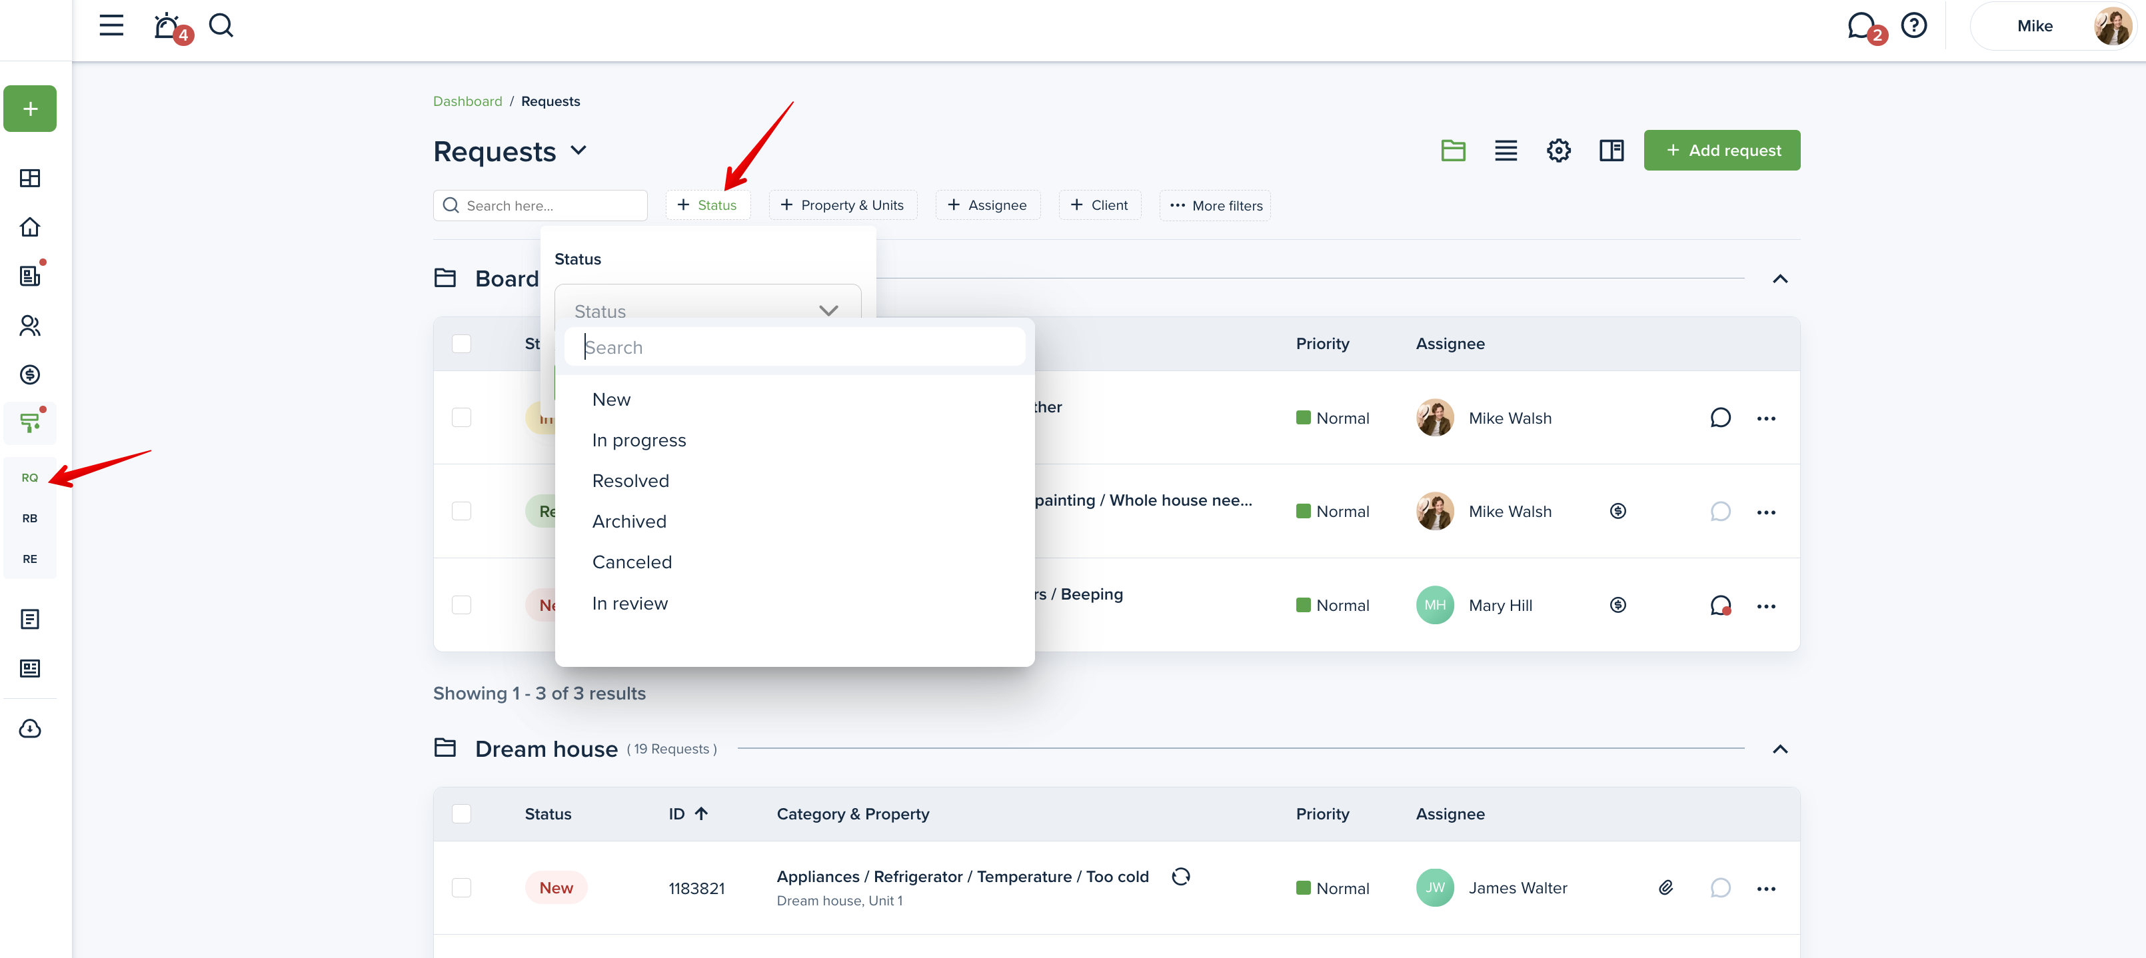
Task: Open the help question mark icon
Action: 1913,26
